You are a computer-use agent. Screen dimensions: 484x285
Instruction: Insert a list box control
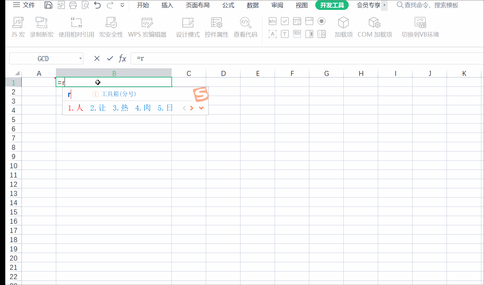[297, 21]
